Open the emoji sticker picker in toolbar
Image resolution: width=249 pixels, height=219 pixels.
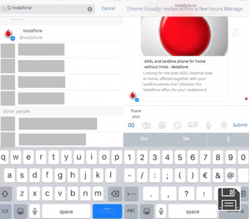177,125
